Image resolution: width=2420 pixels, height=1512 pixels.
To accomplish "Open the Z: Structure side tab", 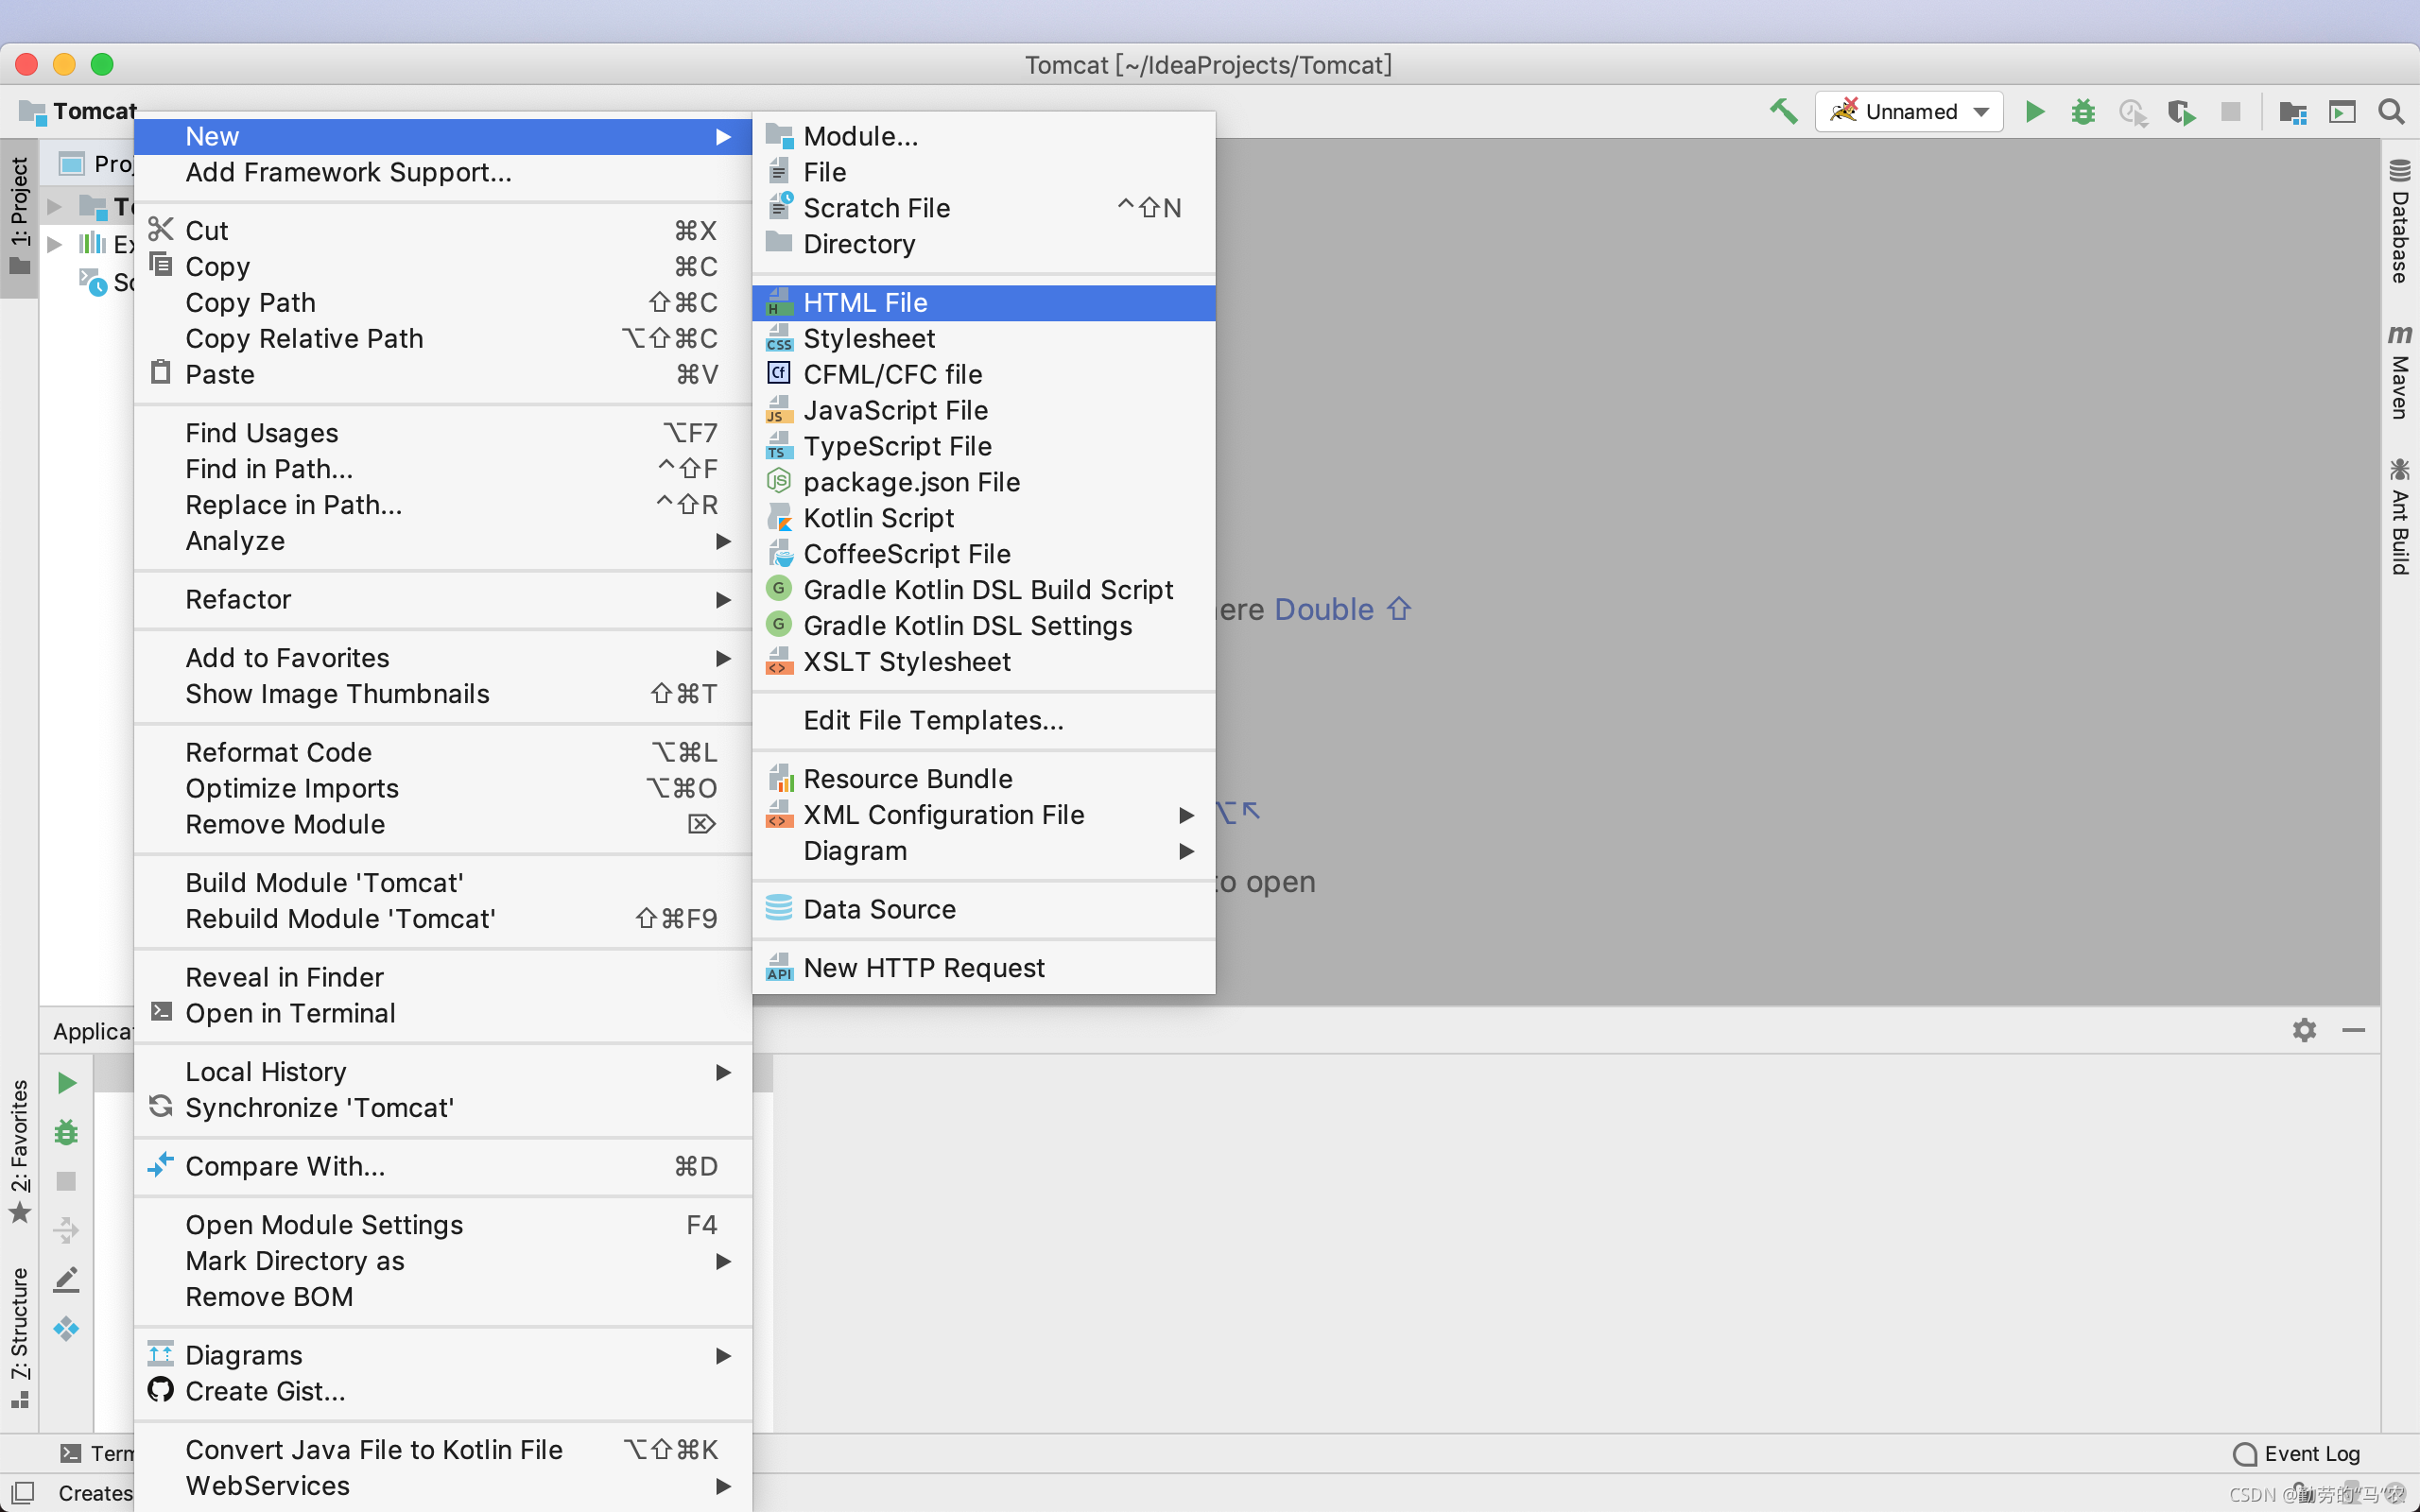I will point(19,1337).
